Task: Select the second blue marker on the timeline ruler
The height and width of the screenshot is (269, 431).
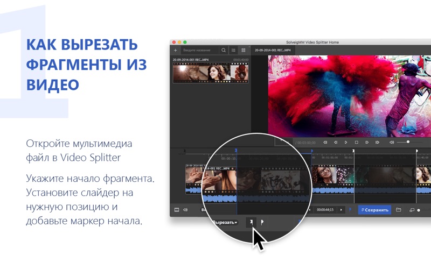Action: [312, 151]
